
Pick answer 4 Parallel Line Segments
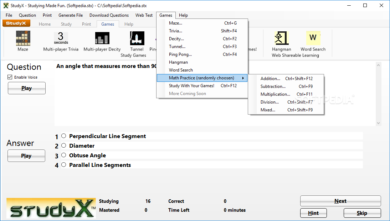coord(64,165)
